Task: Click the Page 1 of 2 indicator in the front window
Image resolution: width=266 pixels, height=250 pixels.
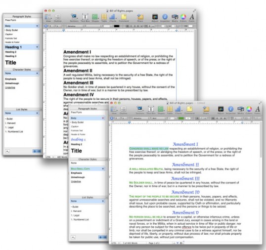Action: point(154,243)
